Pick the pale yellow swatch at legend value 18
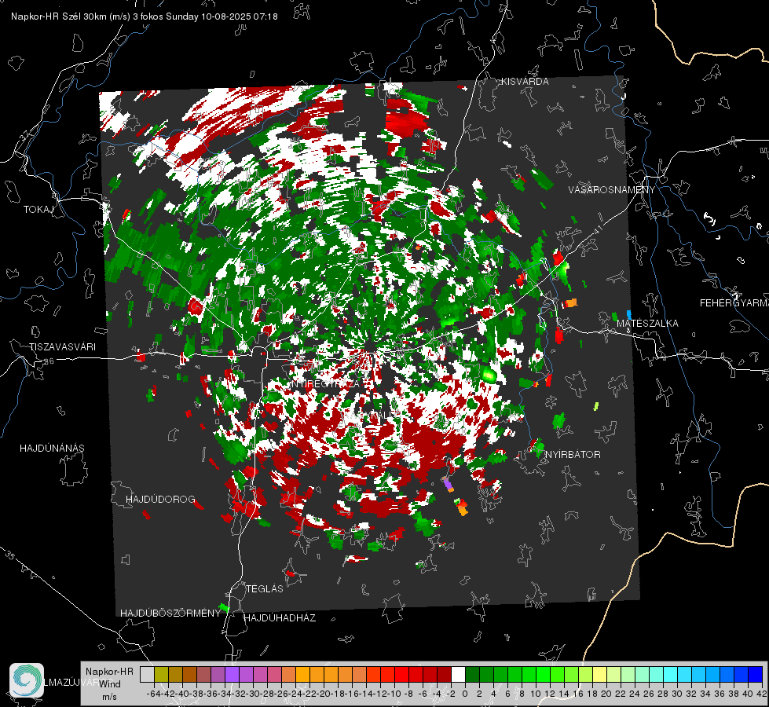 click(x=600, y=674)
